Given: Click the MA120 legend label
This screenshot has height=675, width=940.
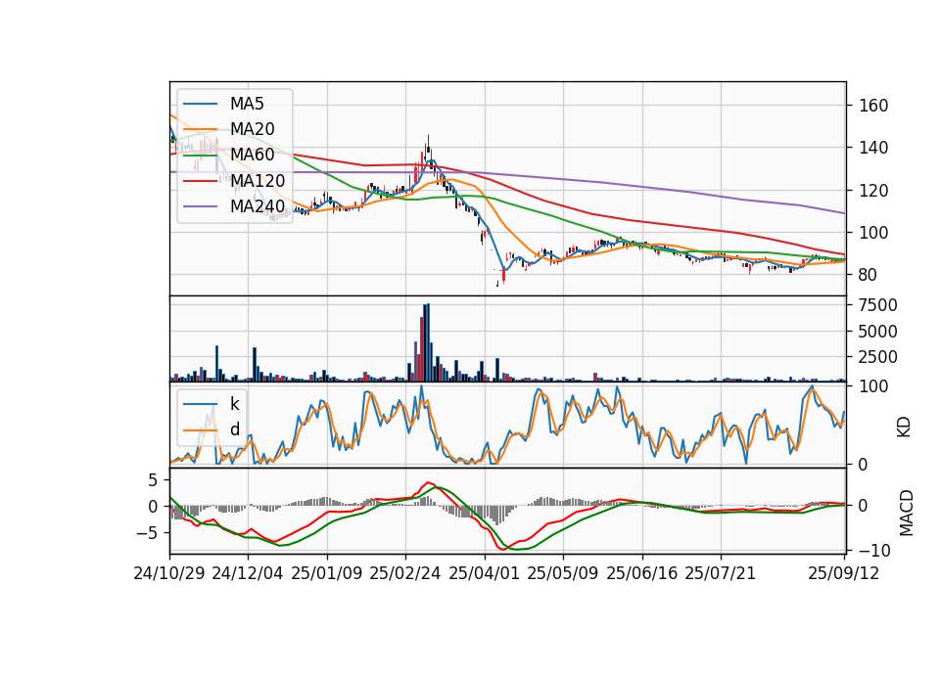Looking at the screenshot, I should pos(258,181).
